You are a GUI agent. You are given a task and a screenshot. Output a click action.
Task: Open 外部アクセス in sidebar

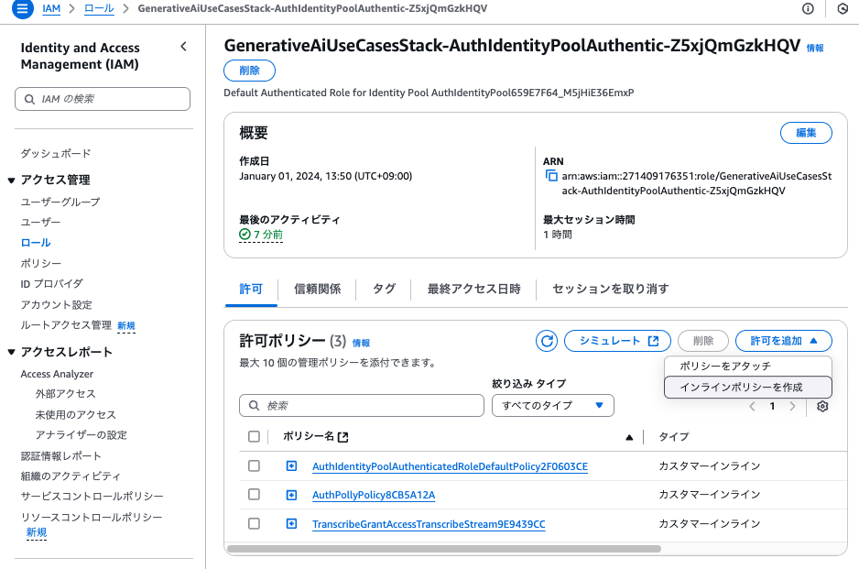pos(65,394)
